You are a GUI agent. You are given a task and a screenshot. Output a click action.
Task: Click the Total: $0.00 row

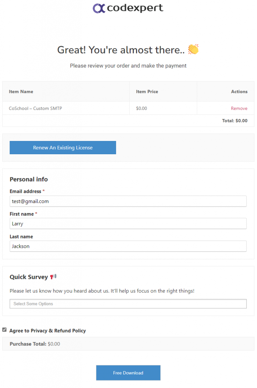(128, 121)
